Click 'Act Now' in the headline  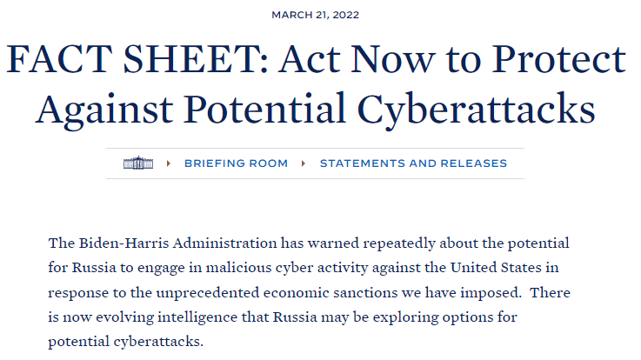point(357,59)
